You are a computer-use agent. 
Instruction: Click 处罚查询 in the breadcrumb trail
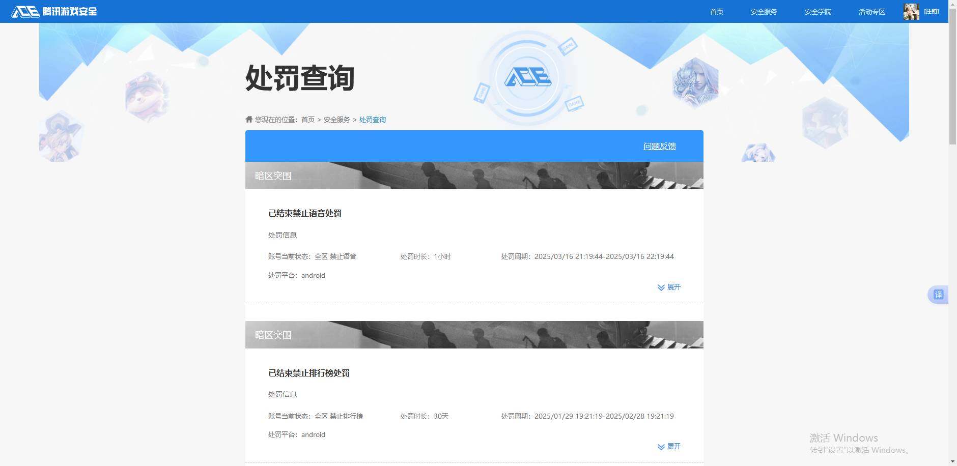372,120
